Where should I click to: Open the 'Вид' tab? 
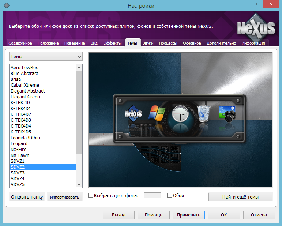point(94,43)
